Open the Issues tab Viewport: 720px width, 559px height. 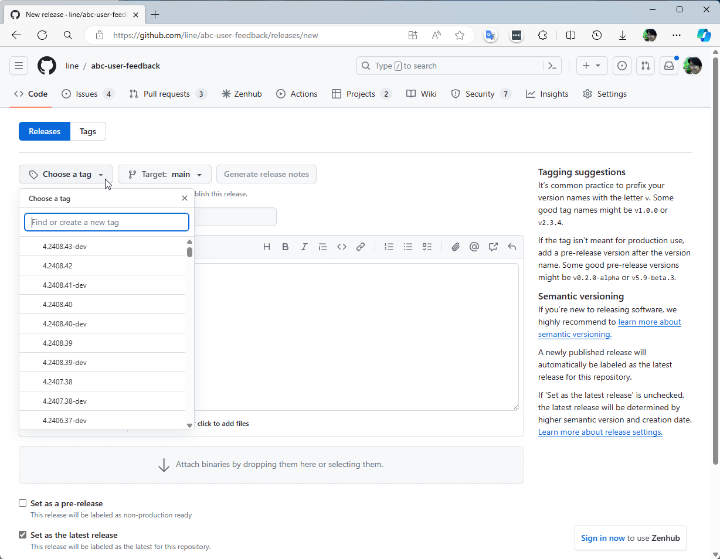pyautogui.click(x=87, y=94)
